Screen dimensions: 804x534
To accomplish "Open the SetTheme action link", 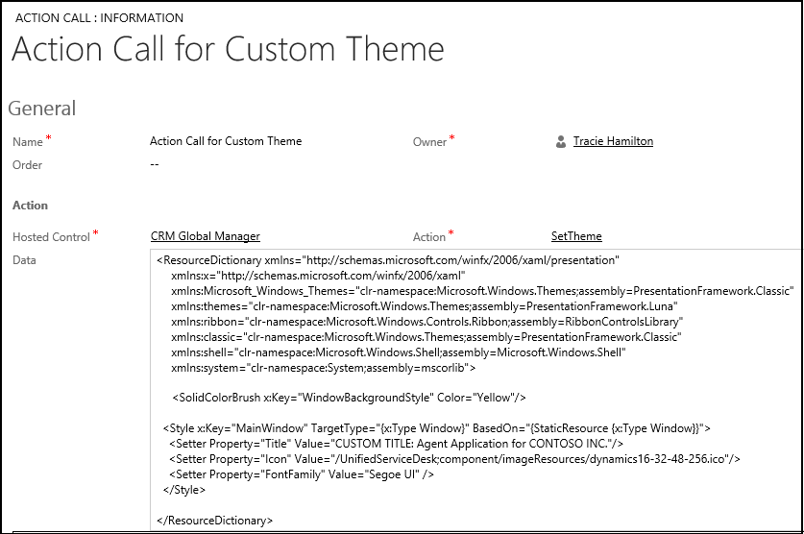I will pyautogui.click(x=576, y=235).
